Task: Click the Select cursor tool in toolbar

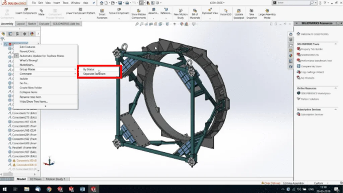Action: 141,3
